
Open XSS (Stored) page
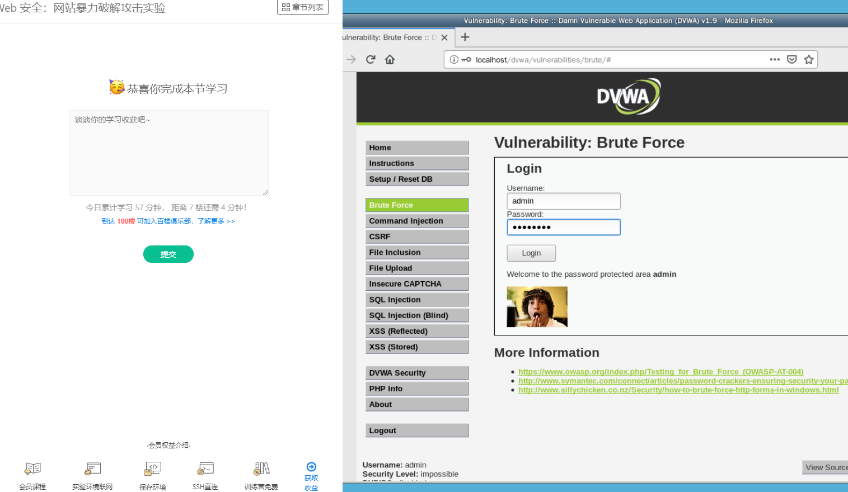[x=417, y=347]
